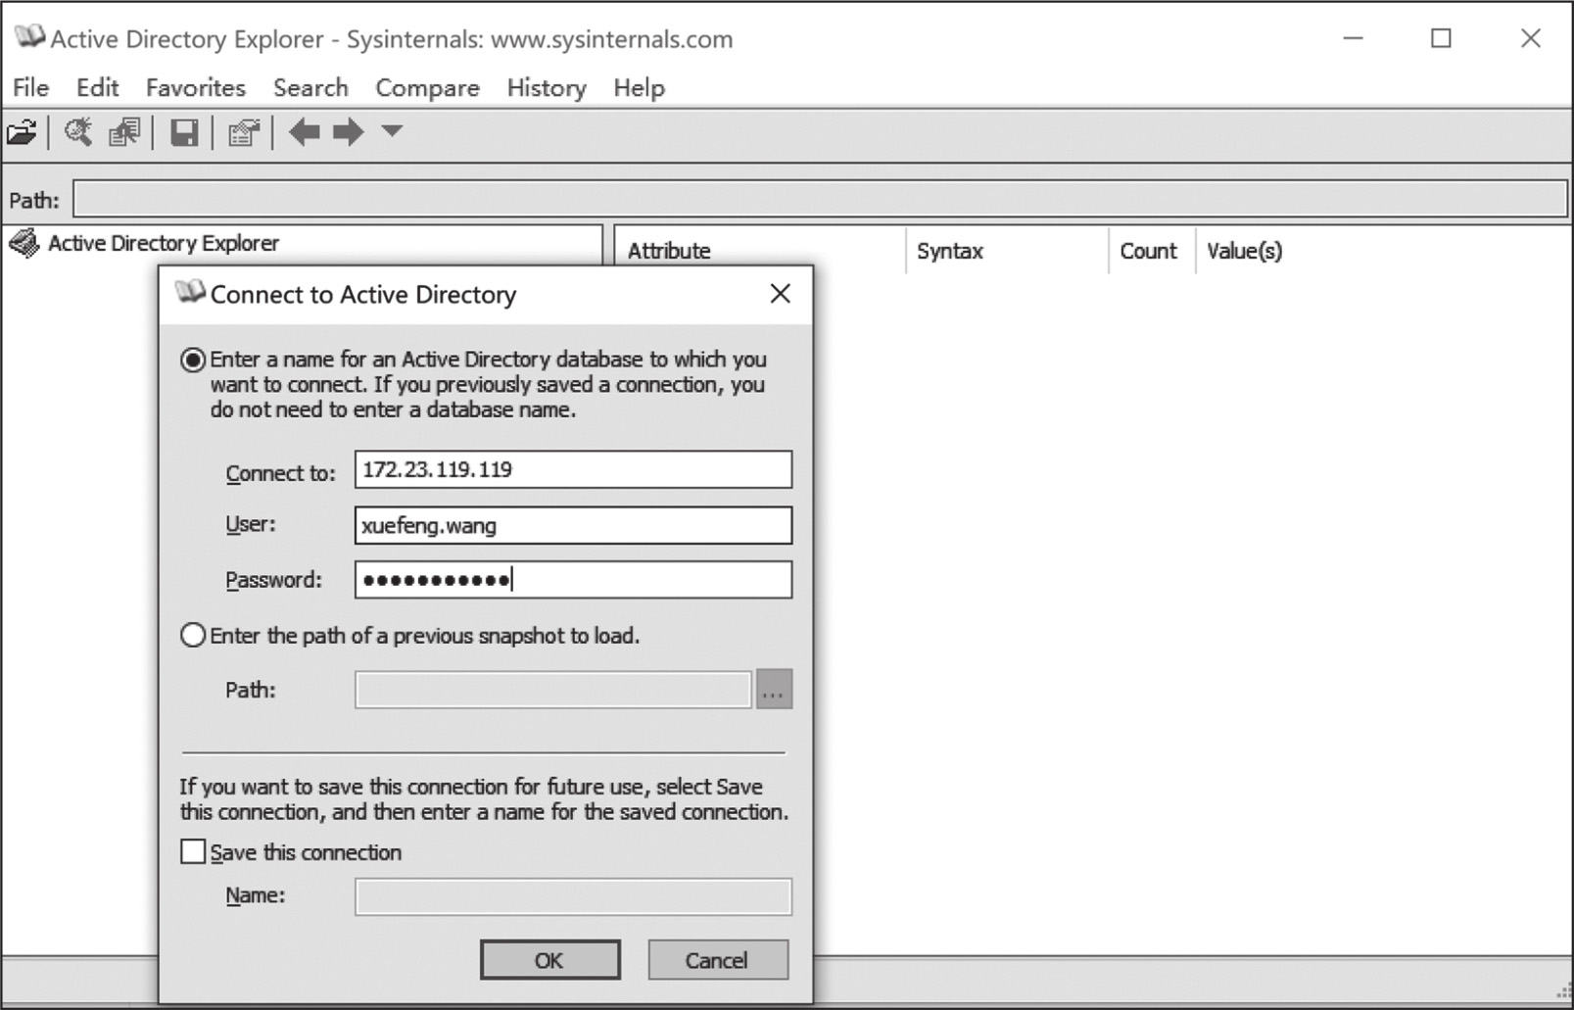Select the enter database name radio button
Viewport: 1574px width, 1010px height.
(x=193, y=360)
